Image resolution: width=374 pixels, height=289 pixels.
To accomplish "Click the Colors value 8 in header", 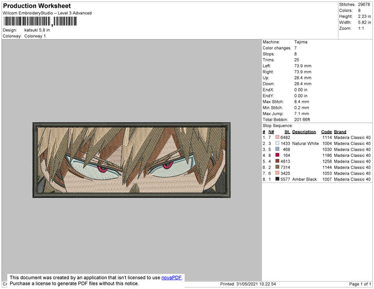I will (359, 11).
